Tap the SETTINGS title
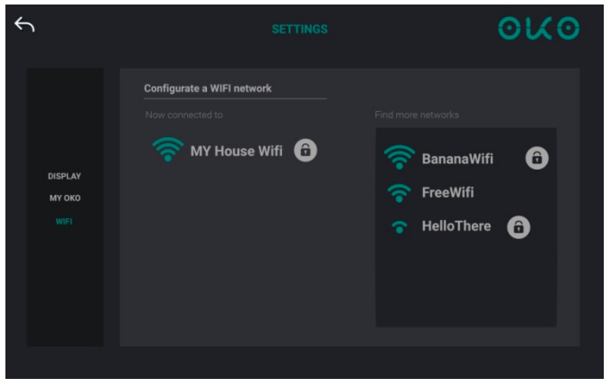This screenshot has width=611, height=387. 300,29
